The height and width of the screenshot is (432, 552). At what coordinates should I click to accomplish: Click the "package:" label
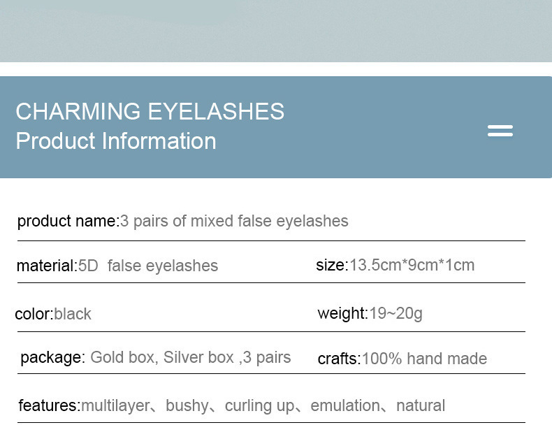52,357
